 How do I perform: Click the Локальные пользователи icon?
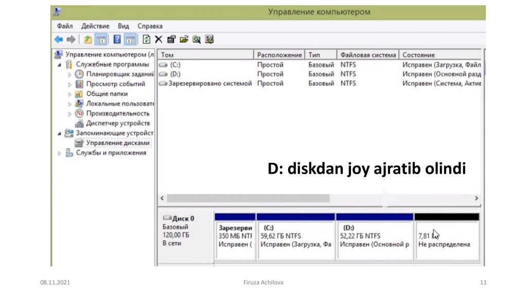click(x=79, y=104)
